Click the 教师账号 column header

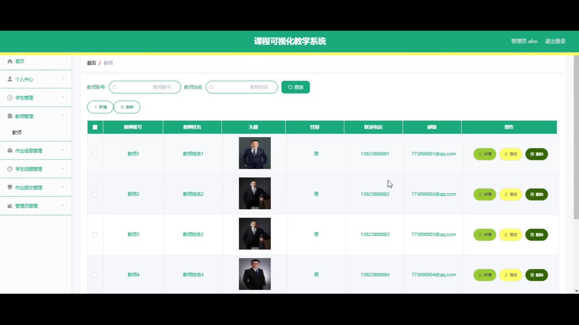pyautogui.click(x=133, y=127)
